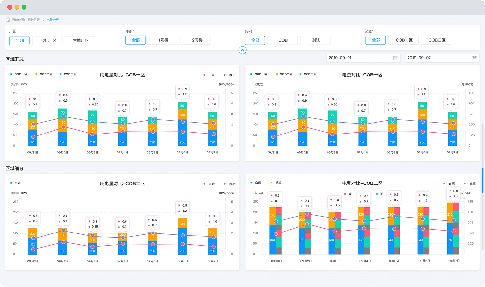Open calendar icon of the 2019-09-07 date field
Image resolution: width=485 pixels, height=287 pixels.
474,58
